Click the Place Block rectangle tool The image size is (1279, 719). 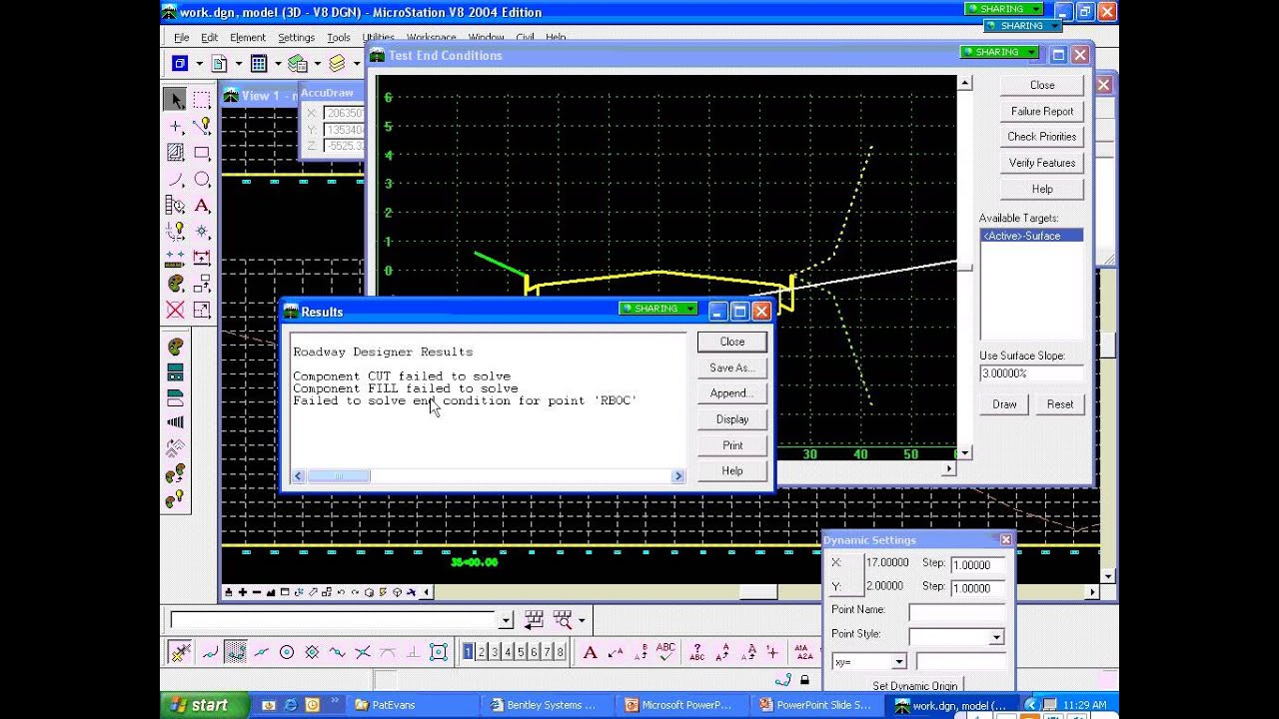coord(202,153)
